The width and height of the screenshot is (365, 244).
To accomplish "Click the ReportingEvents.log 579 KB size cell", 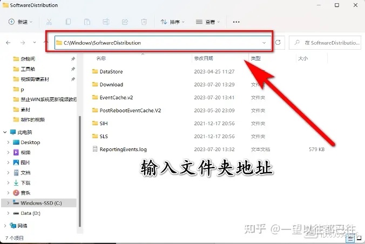I will (316, 150).
